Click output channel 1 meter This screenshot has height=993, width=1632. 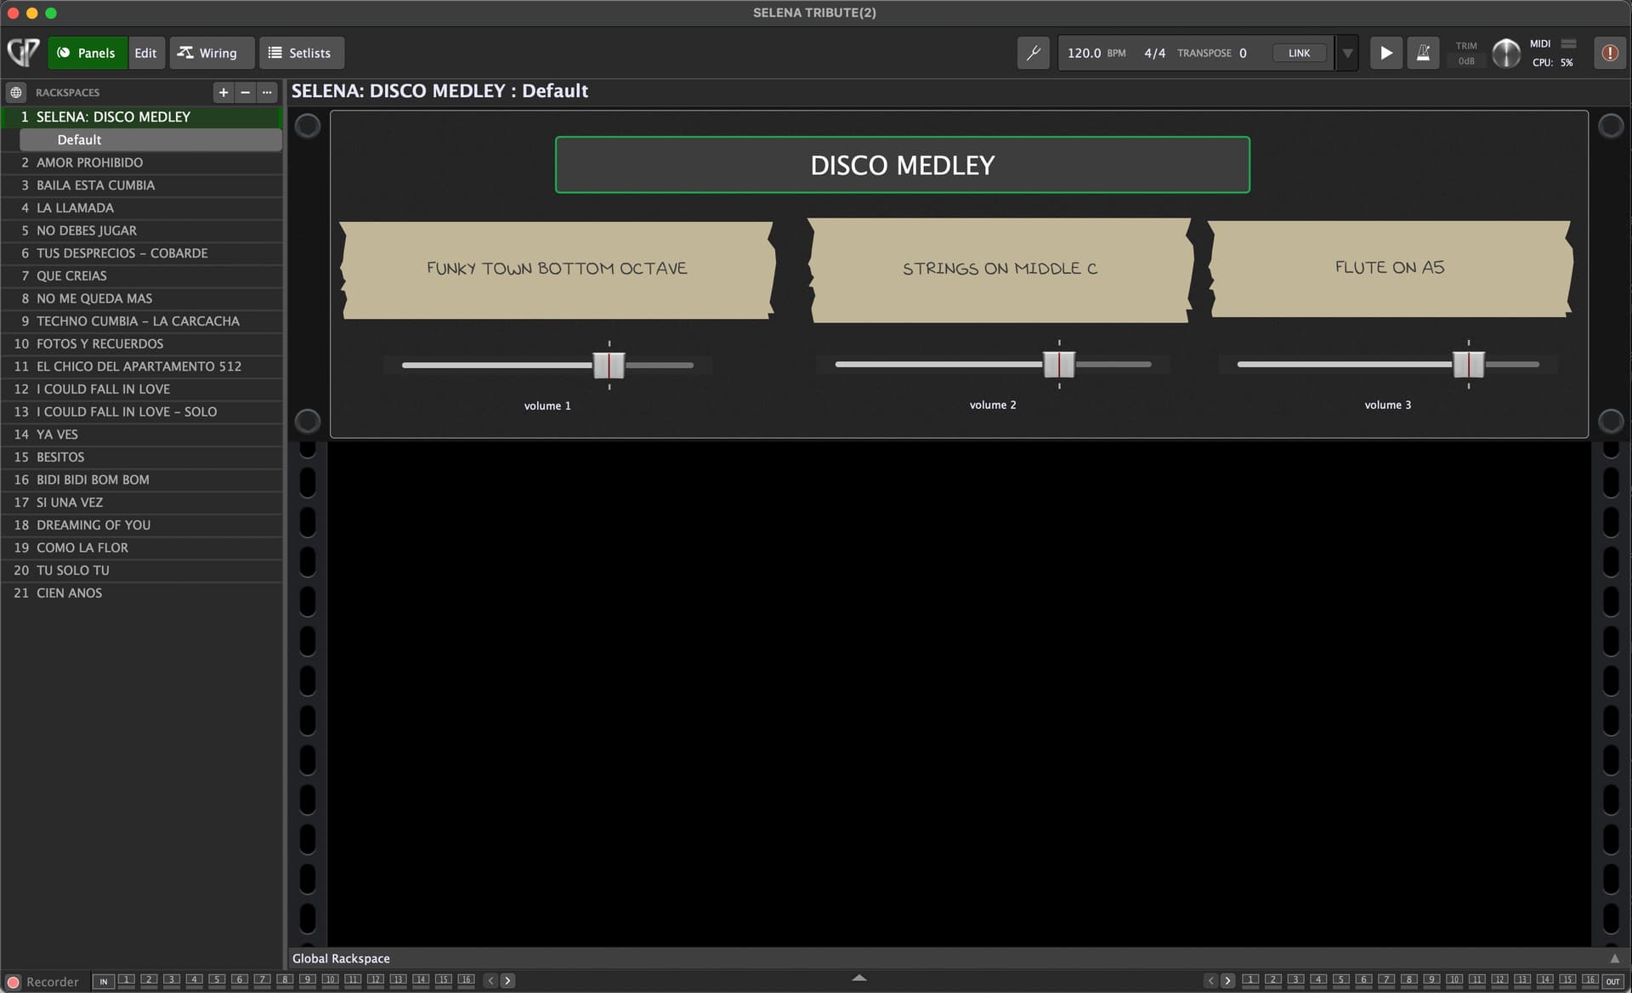tap(1250, 980)
